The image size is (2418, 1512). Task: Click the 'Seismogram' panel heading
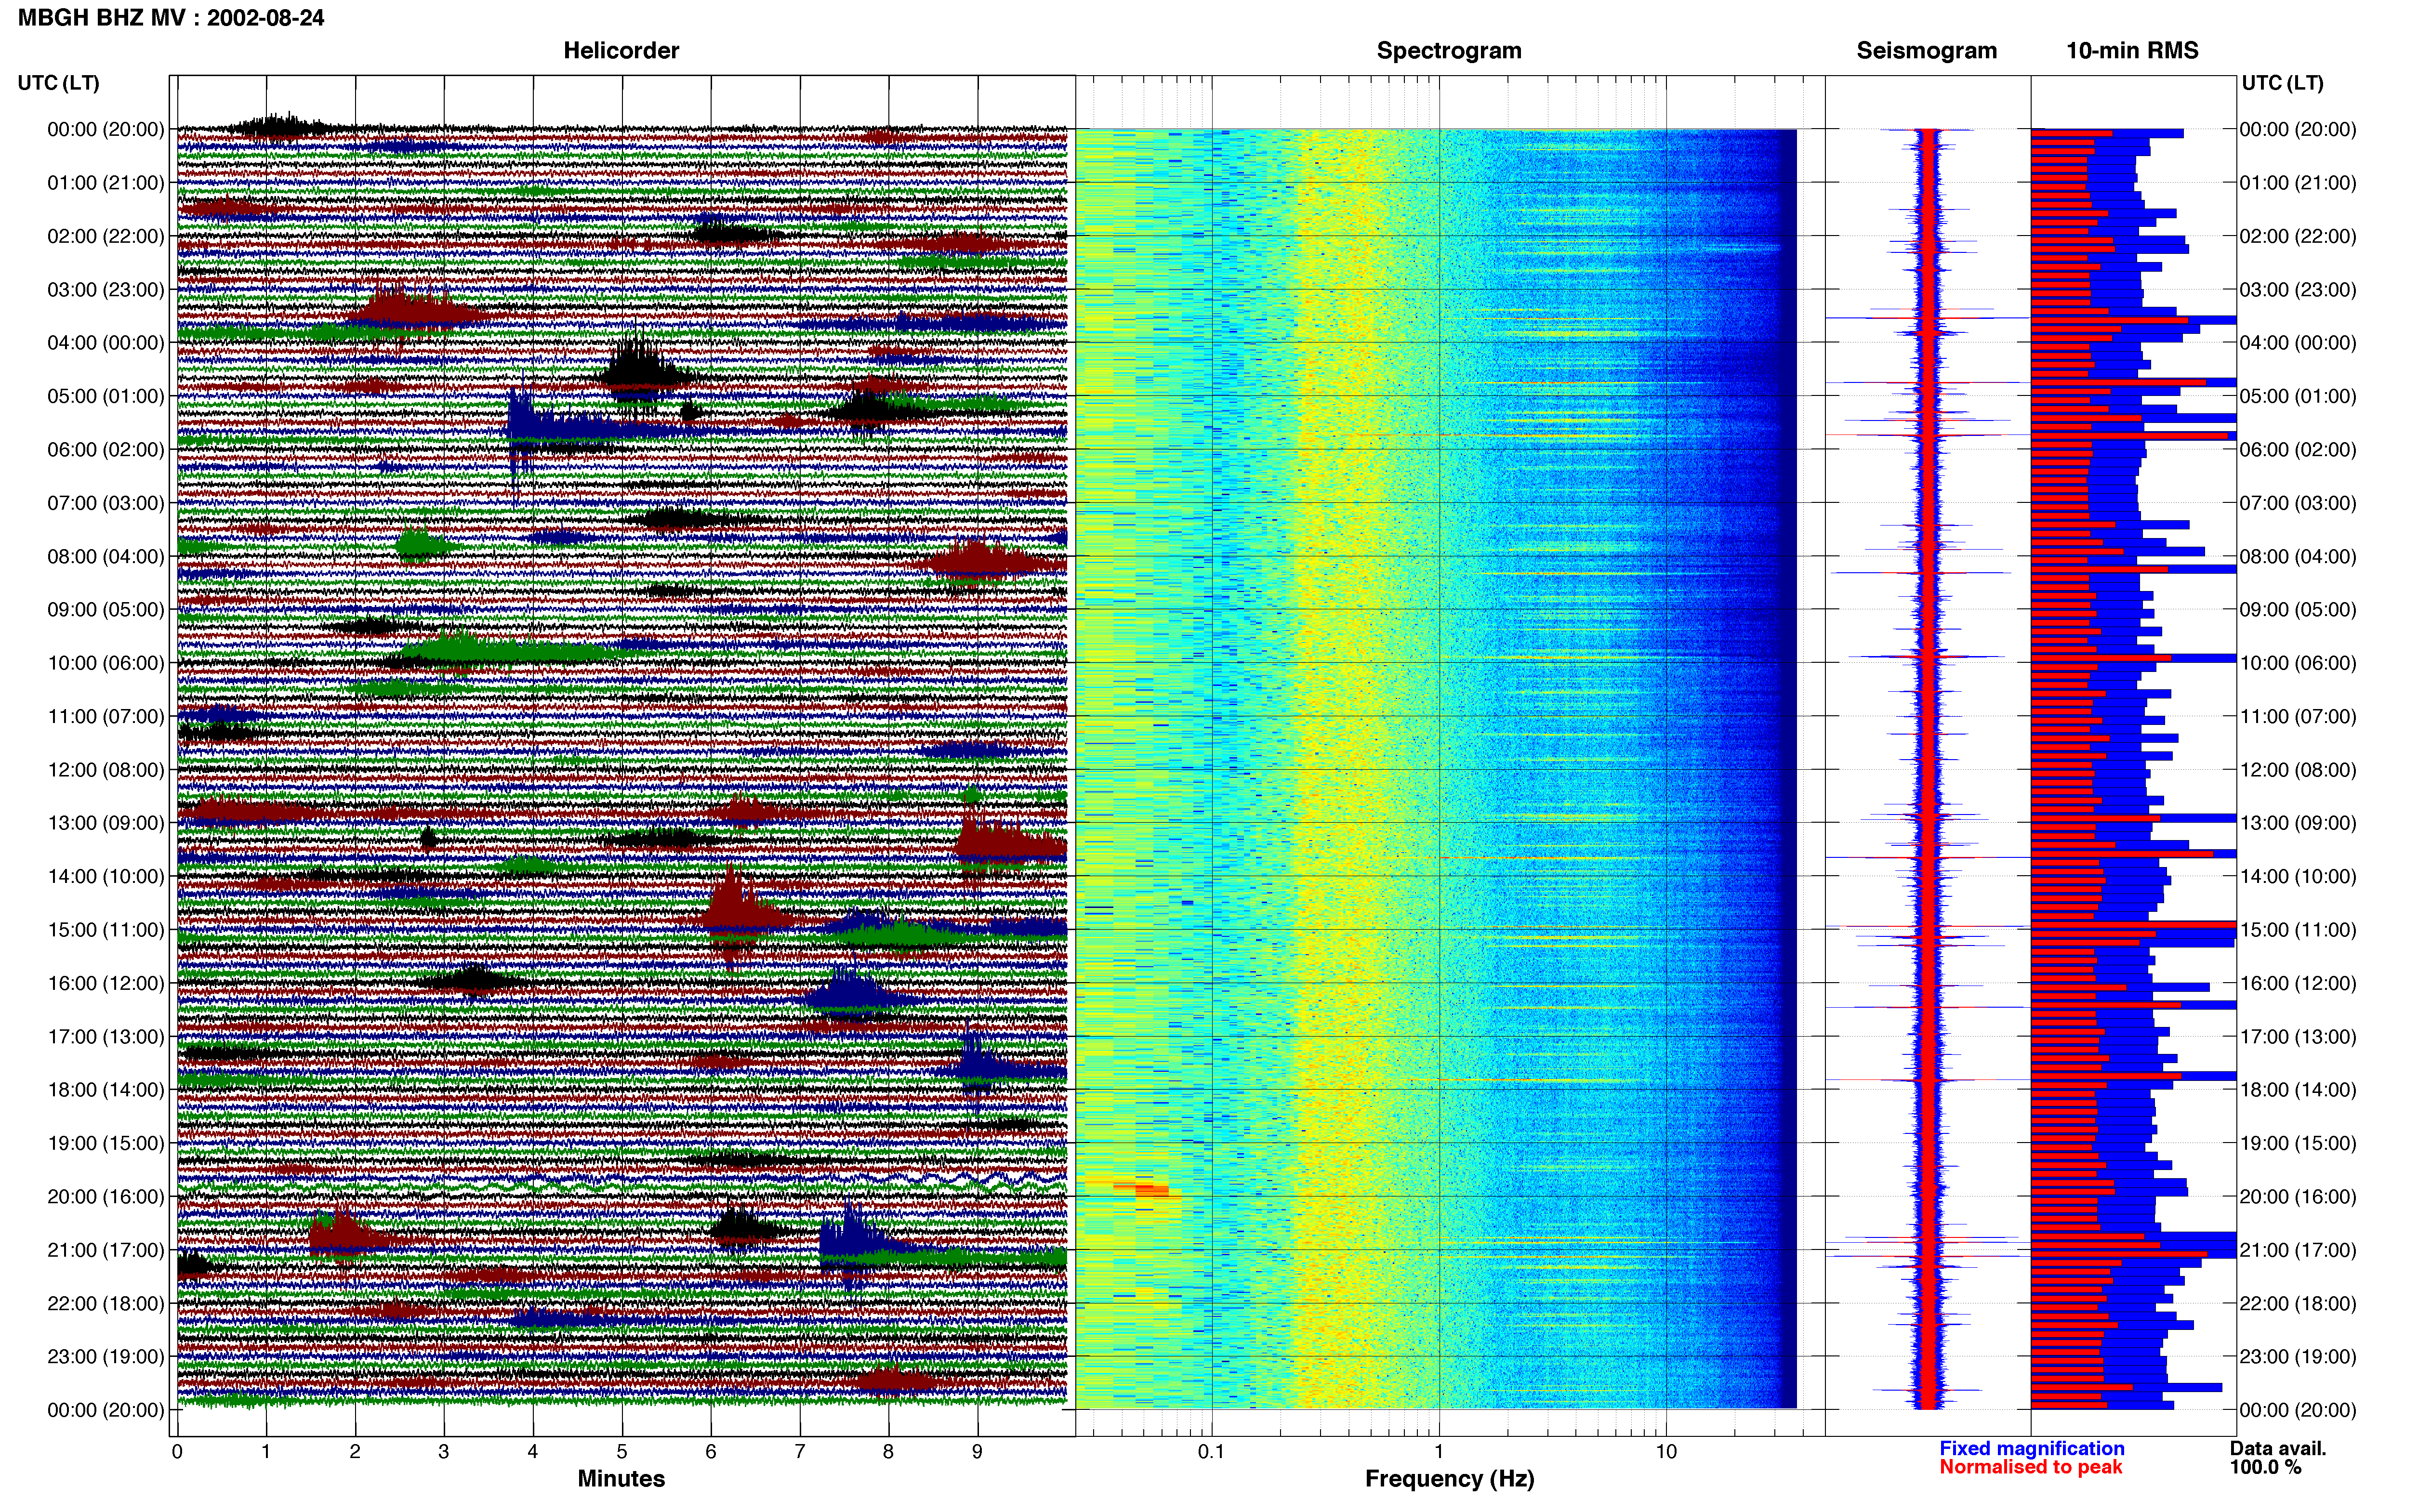click(1926, 51)
